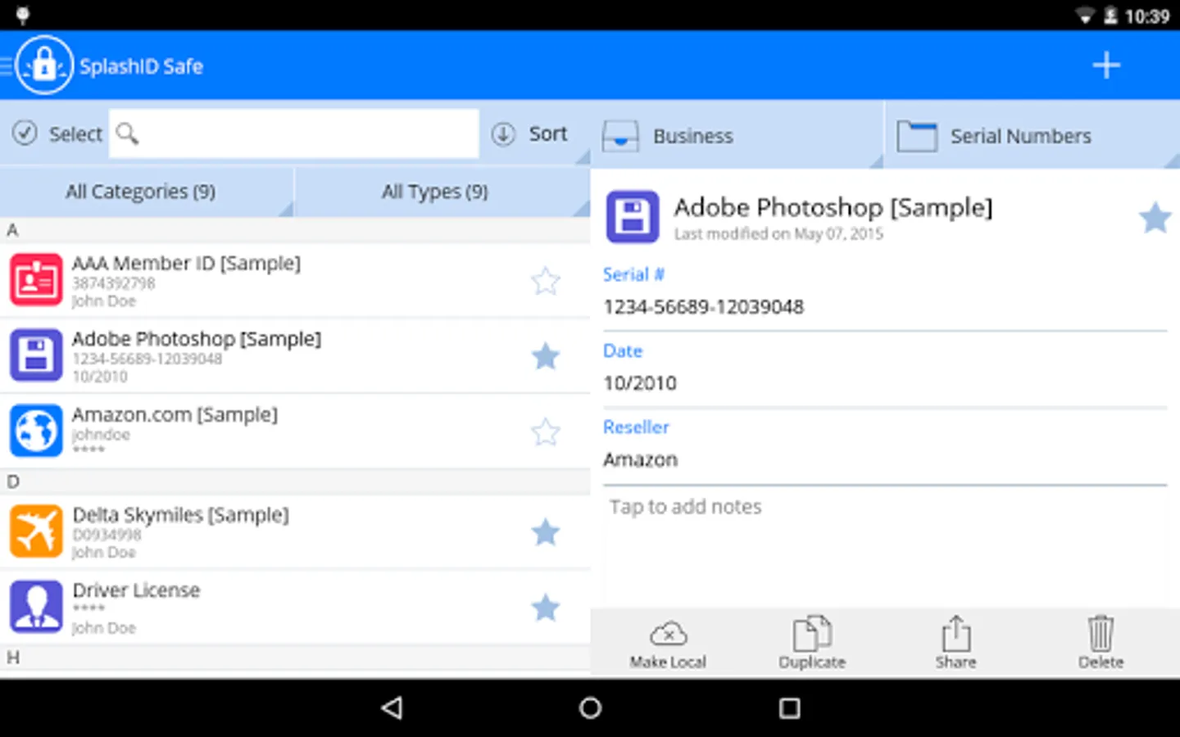The width and height of the screenshot is (1180, 737).
Task: Tap the search magnifier icon
Action: pos(127,133)
